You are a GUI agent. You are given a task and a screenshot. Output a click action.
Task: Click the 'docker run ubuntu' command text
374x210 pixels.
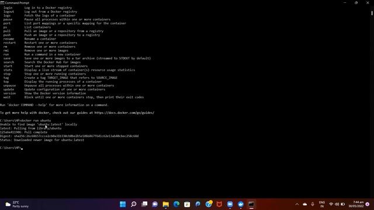point(36,121)
